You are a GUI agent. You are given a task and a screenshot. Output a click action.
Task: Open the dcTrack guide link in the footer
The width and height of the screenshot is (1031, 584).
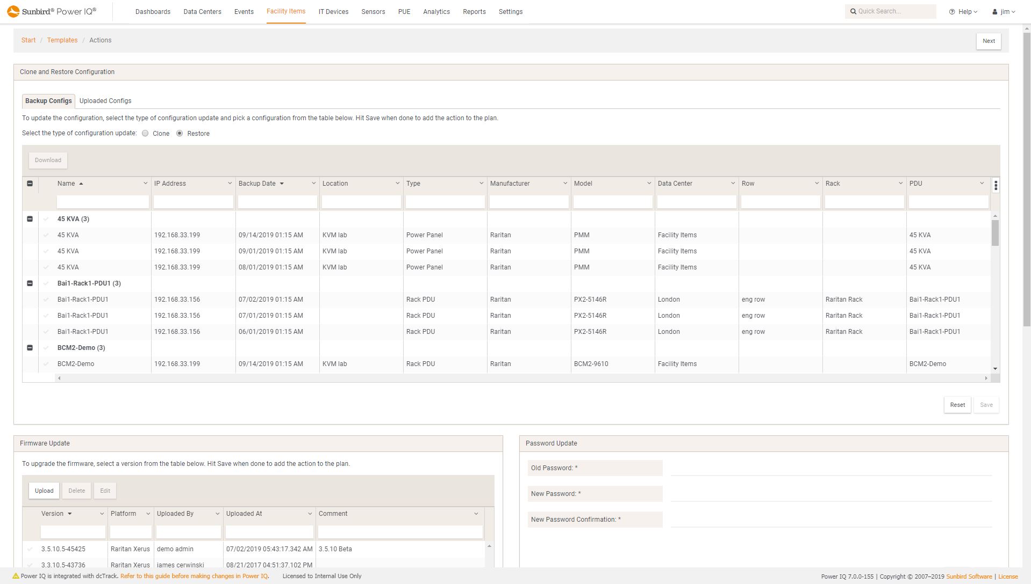pos(194,576)
